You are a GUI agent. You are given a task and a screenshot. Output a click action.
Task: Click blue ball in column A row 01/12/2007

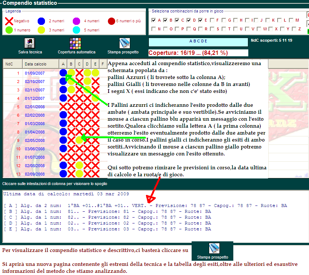pos(63,98)
